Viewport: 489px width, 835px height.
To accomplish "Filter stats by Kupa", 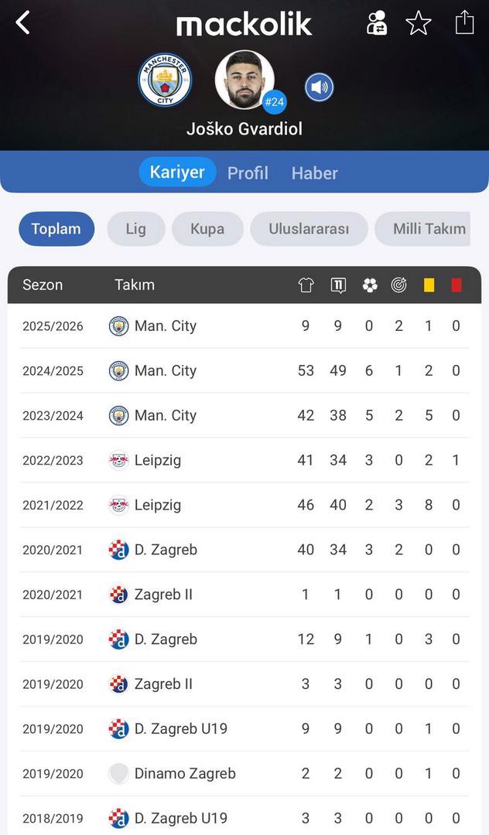I will (x=207, y=229).
